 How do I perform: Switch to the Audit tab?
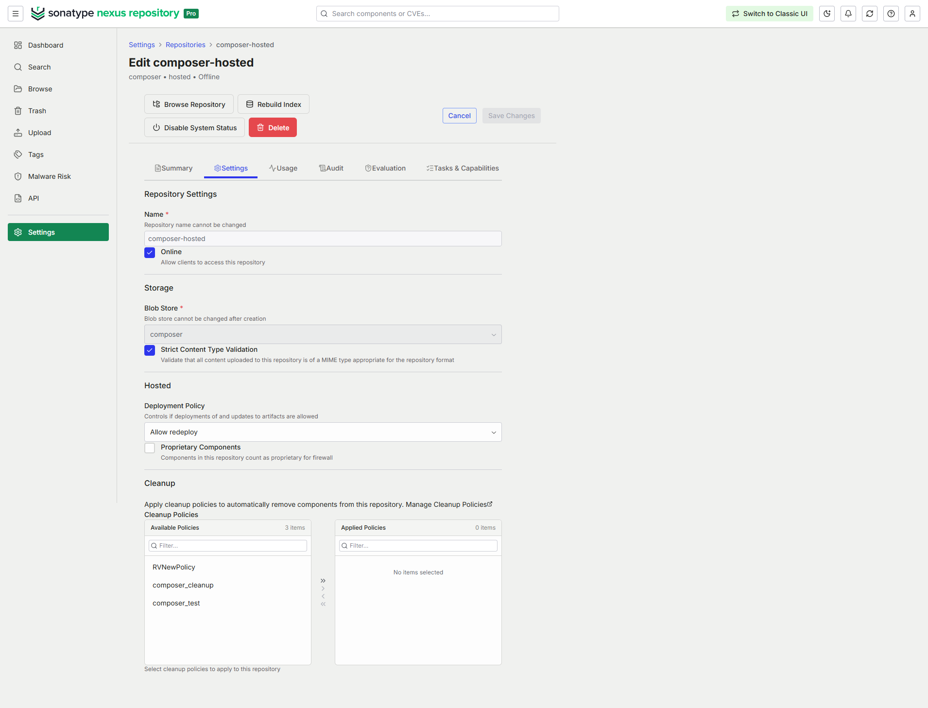click(331, 168)
